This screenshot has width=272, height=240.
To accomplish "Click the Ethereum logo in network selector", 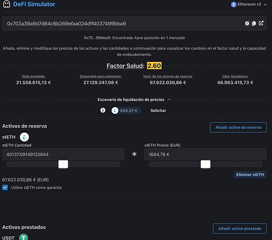I will (234, 5).
